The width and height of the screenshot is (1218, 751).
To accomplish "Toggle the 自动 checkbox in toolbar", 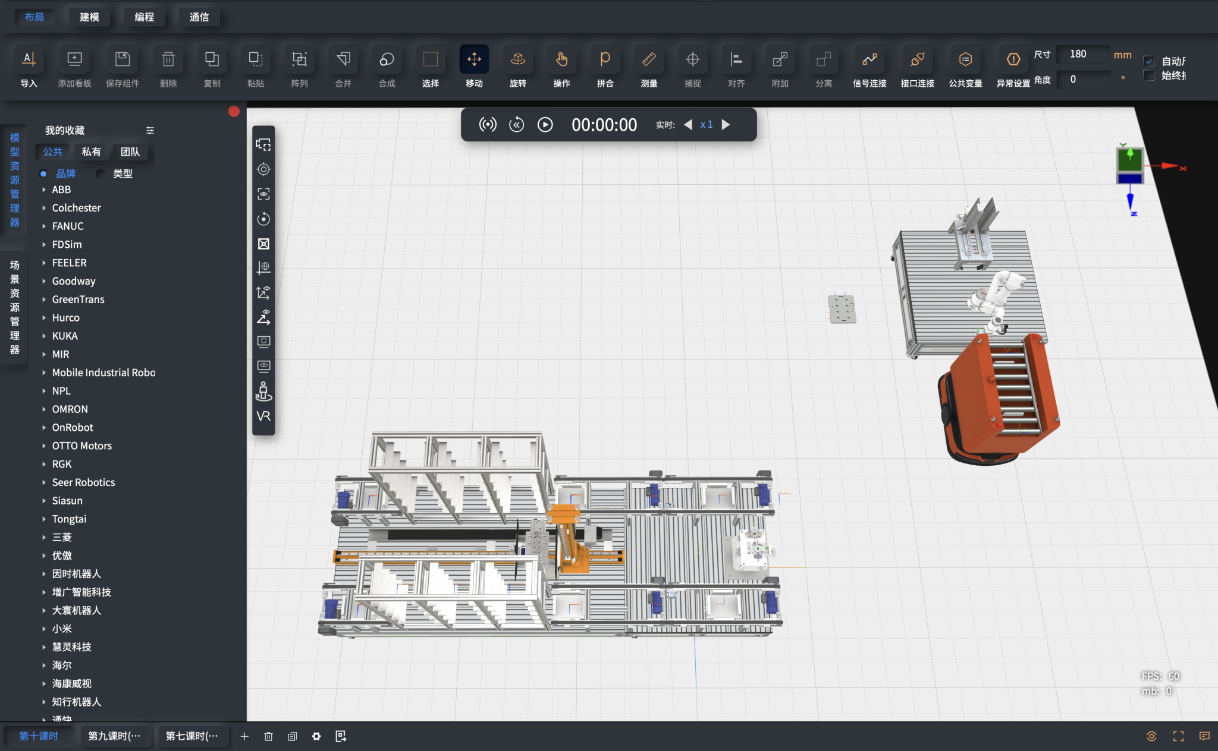I will tap(1149, 61).
